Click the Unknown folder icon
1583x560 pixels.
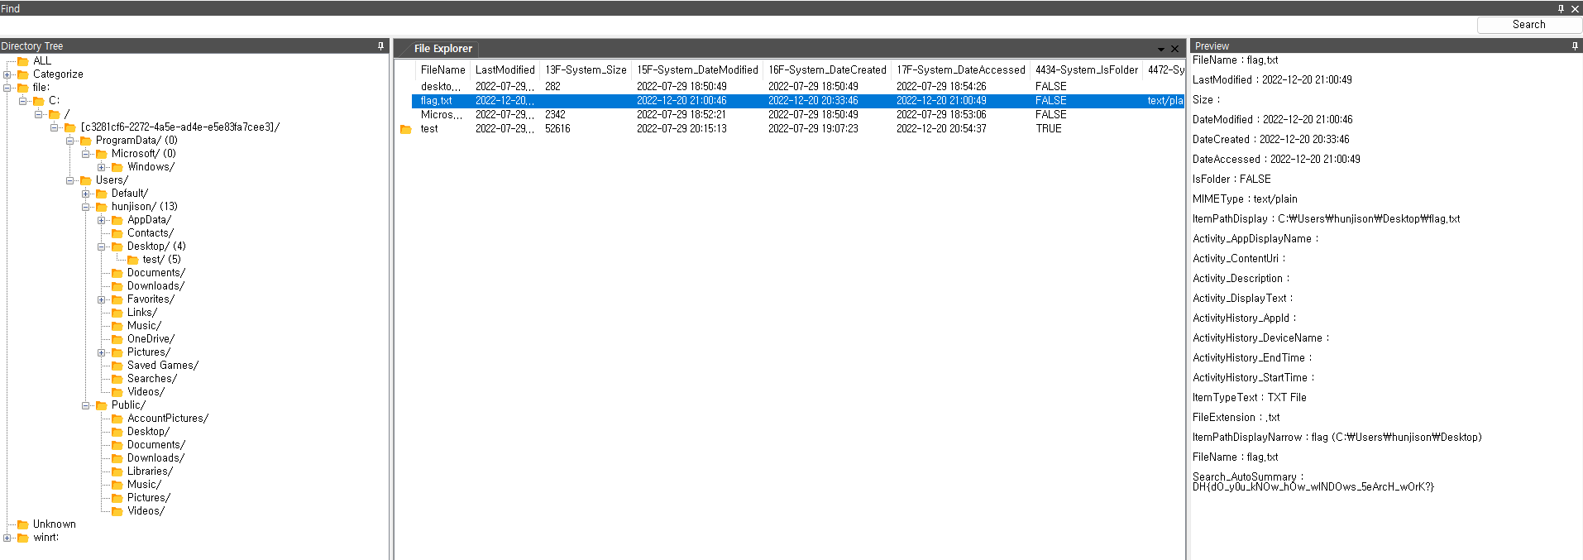tap(23, 524)
